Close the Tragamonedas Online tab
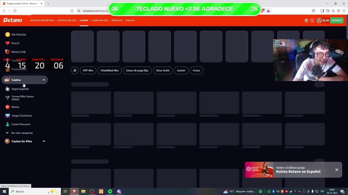 click(41, 4)
